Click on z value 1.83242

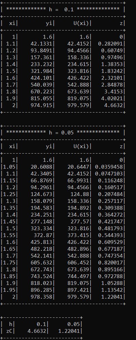tap(112, 71)
